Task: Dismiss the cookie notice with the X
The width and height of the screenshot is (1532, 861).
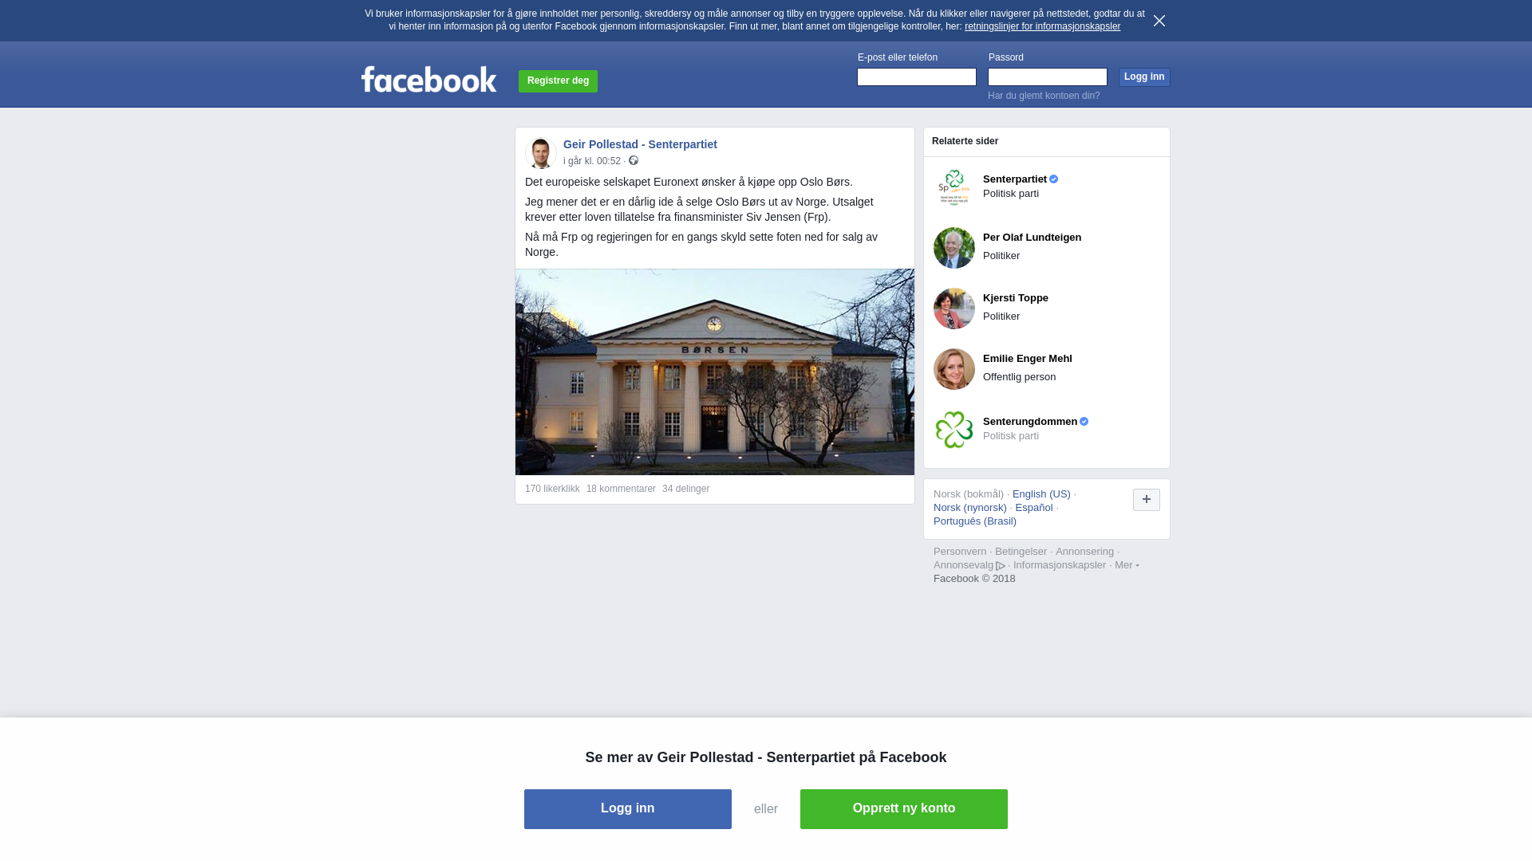Action: (1159, 21)
